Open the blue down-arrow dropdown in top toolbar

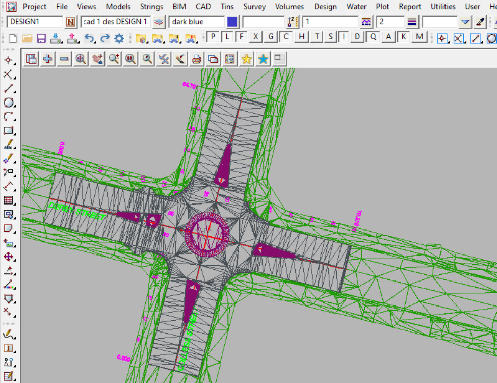[465, 22]
